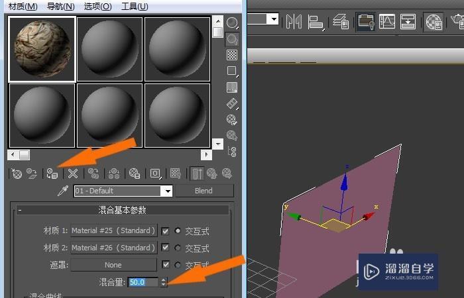Click the Make Unique icon

pos(114,174)
